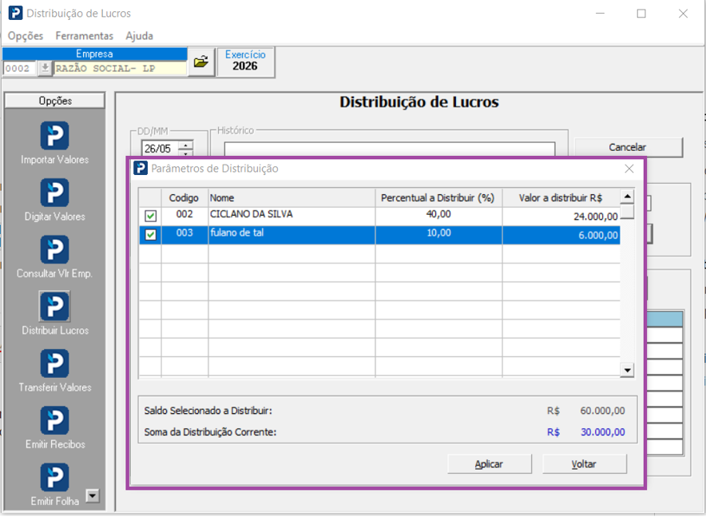706x525 pixels.
Task: Click the Aplicar button
Action: point(489,463)
